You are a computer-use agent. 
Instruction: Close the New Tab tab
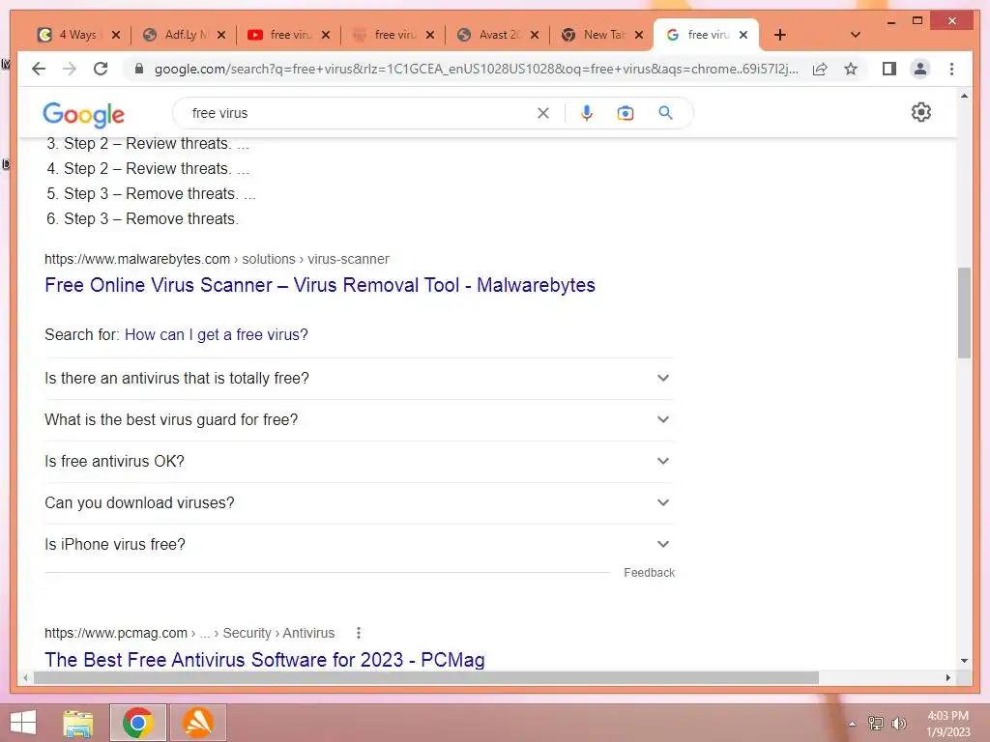coord(639,35)
